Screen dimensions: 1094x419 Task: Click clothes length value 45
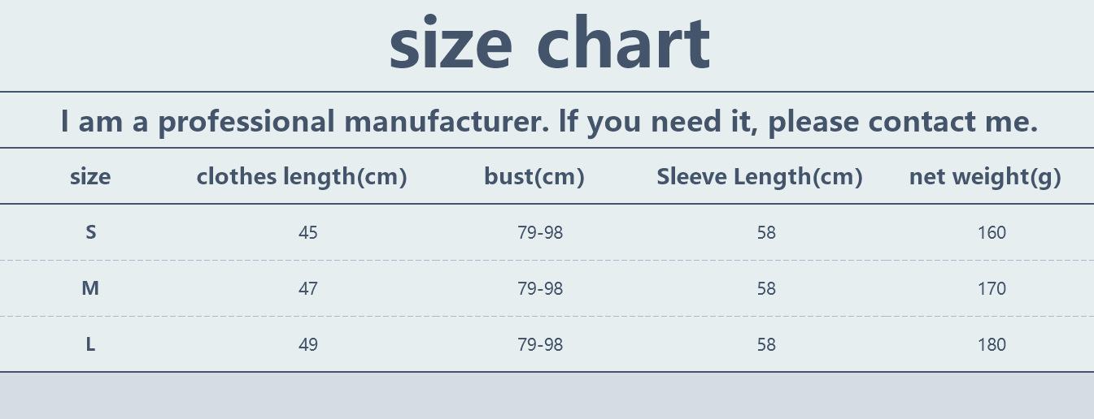[308, 233]
